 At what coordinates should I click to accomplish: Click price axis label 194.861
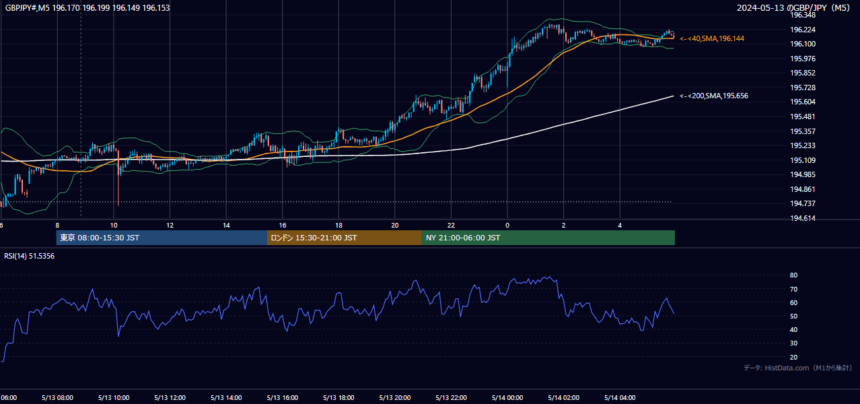pyautogui.click(x=803, y=189)
